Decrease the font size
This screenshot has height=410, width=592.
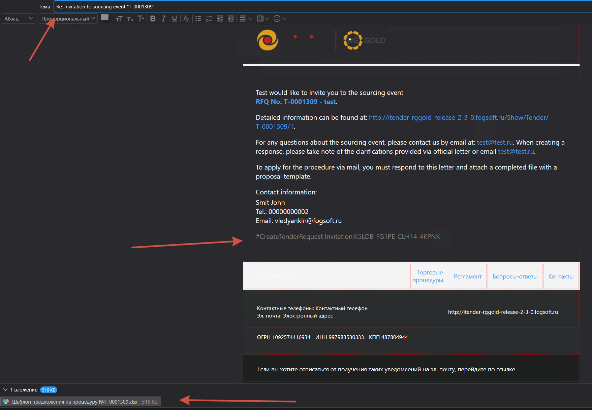pos(130,18)
